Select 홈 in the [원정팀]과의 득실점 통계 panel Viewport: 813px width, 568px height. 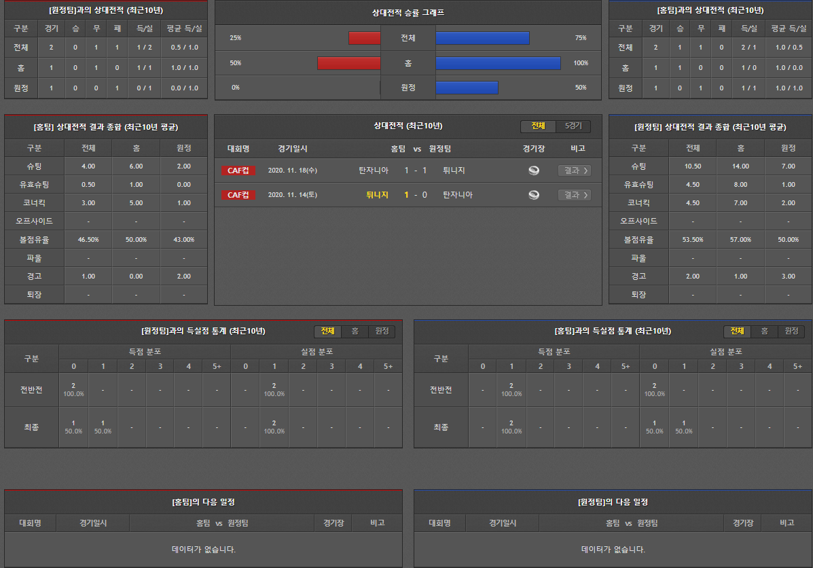coord(355,331)
